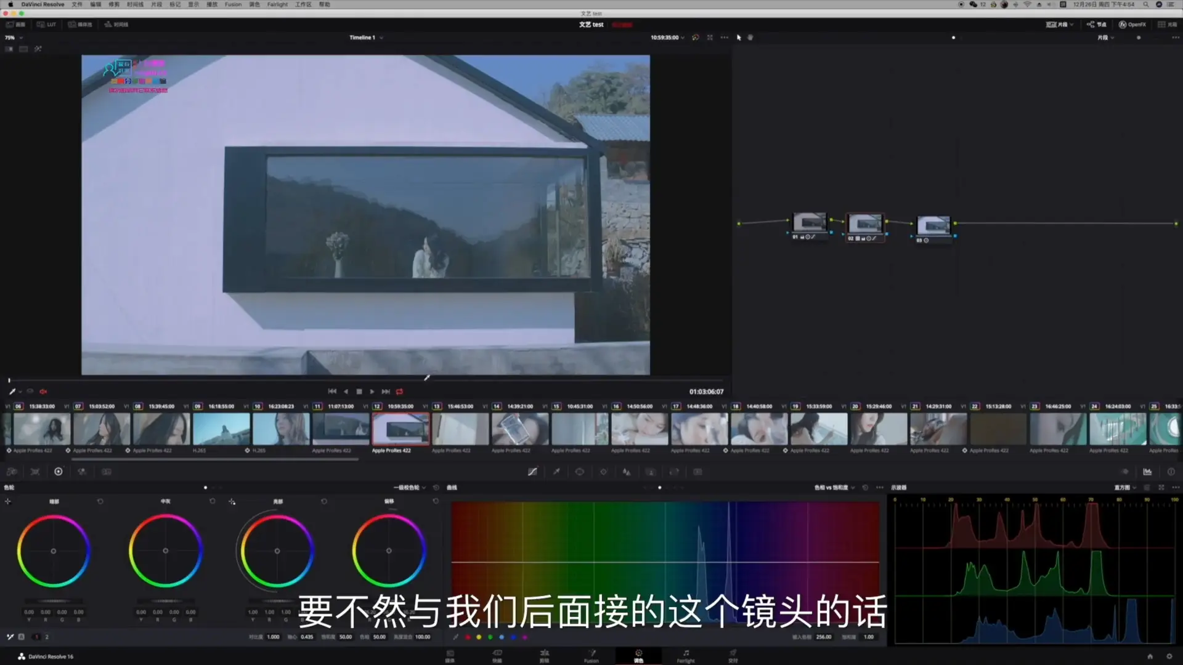Open the Scopes panel icon
The width and height of the screenshot is (1183, 665).
(x=1147, y=472)
